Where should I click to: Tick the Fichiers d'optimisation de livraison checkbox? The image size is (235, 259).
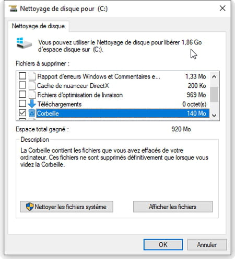pyautogui.click(x=22, y=94)
